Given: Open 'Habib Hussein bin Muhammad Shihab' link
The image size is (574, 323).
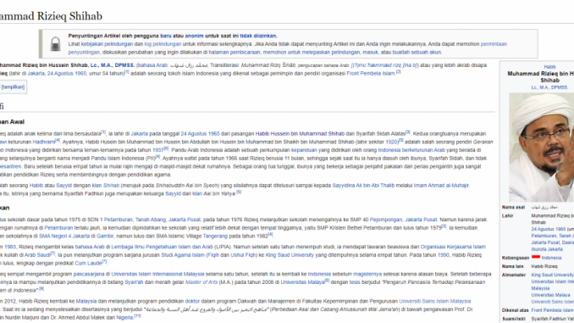Looking at the screenshot, I should click(x=300, y=133).
